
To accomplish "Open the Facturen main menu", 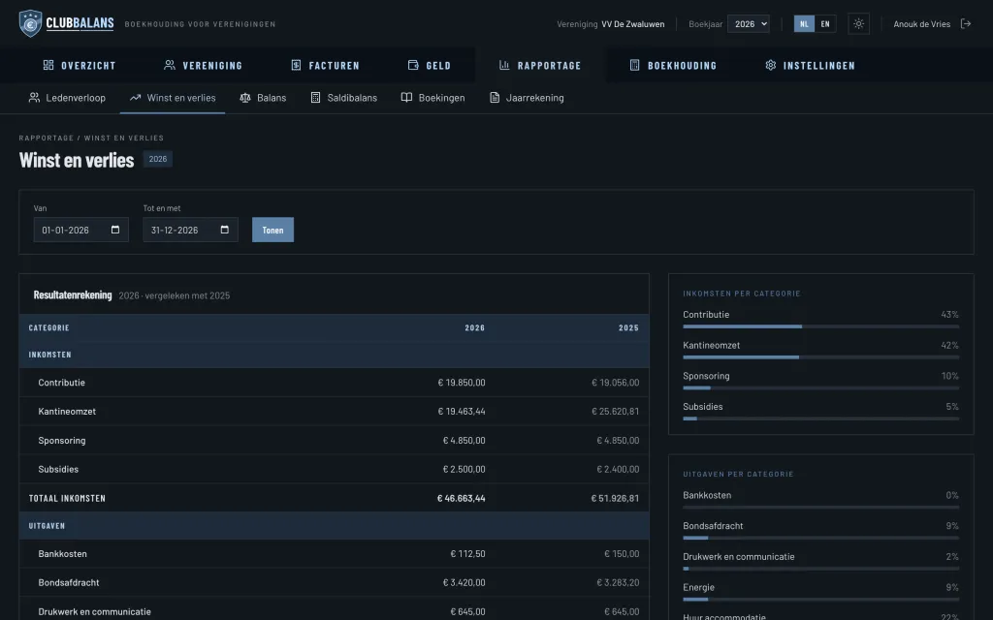I will pyautogui.click(x=325, y=65).
